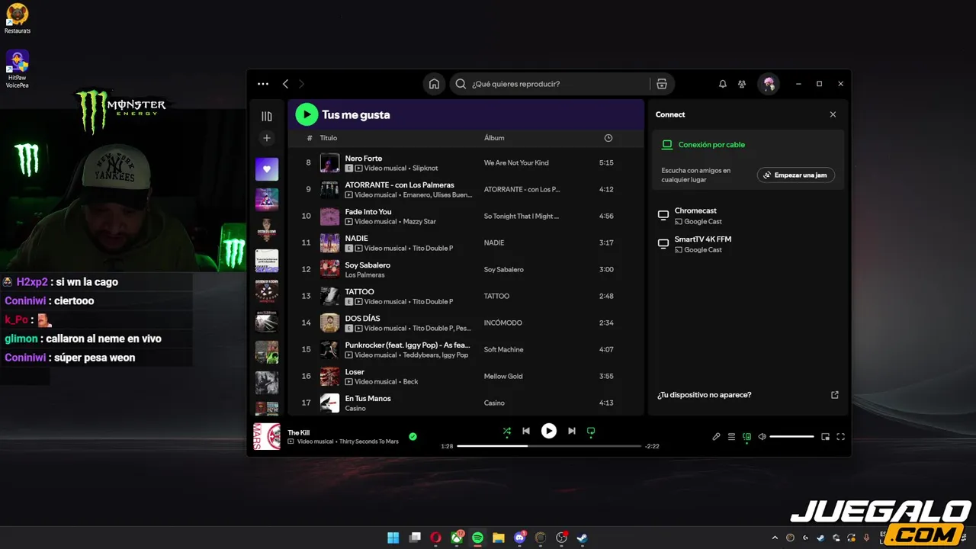Open album 'INCÓMODO'
The width and height of the screenshot is (976, 549).
(503, 323)
